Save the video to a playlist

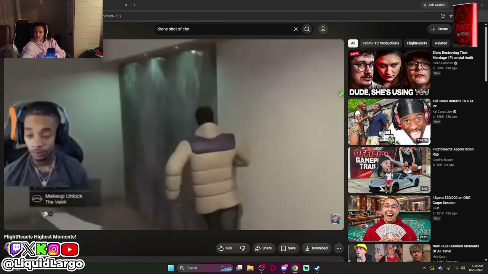(288, 248)
